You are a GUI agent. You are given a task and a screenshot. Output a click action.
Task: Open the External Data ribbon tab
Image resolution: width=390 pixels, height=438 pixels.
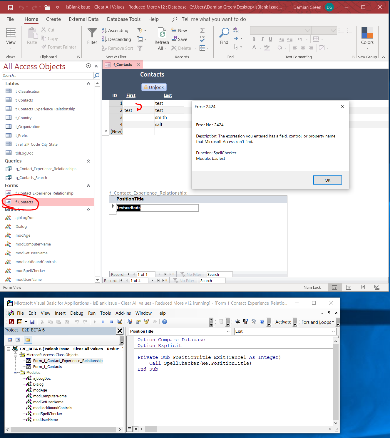[x=84, y=19]
